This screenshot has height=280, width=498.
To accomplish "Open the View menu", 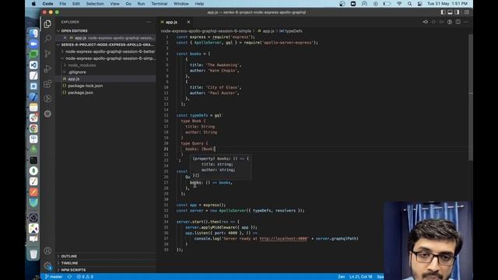I will pos(114,4).
